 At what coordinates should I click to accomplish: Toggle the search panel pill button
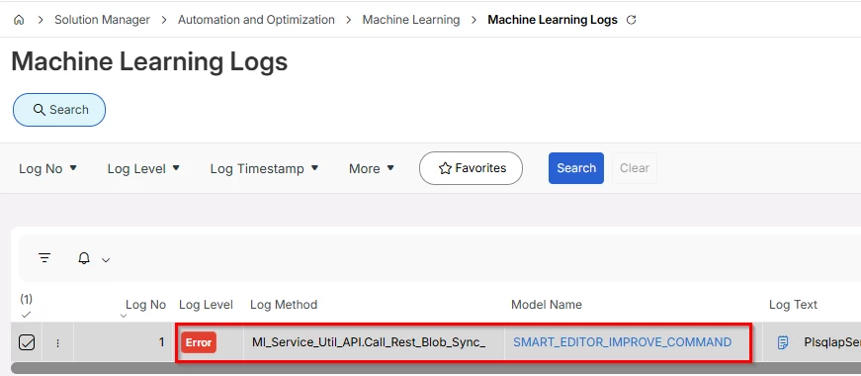pos(59,110)
